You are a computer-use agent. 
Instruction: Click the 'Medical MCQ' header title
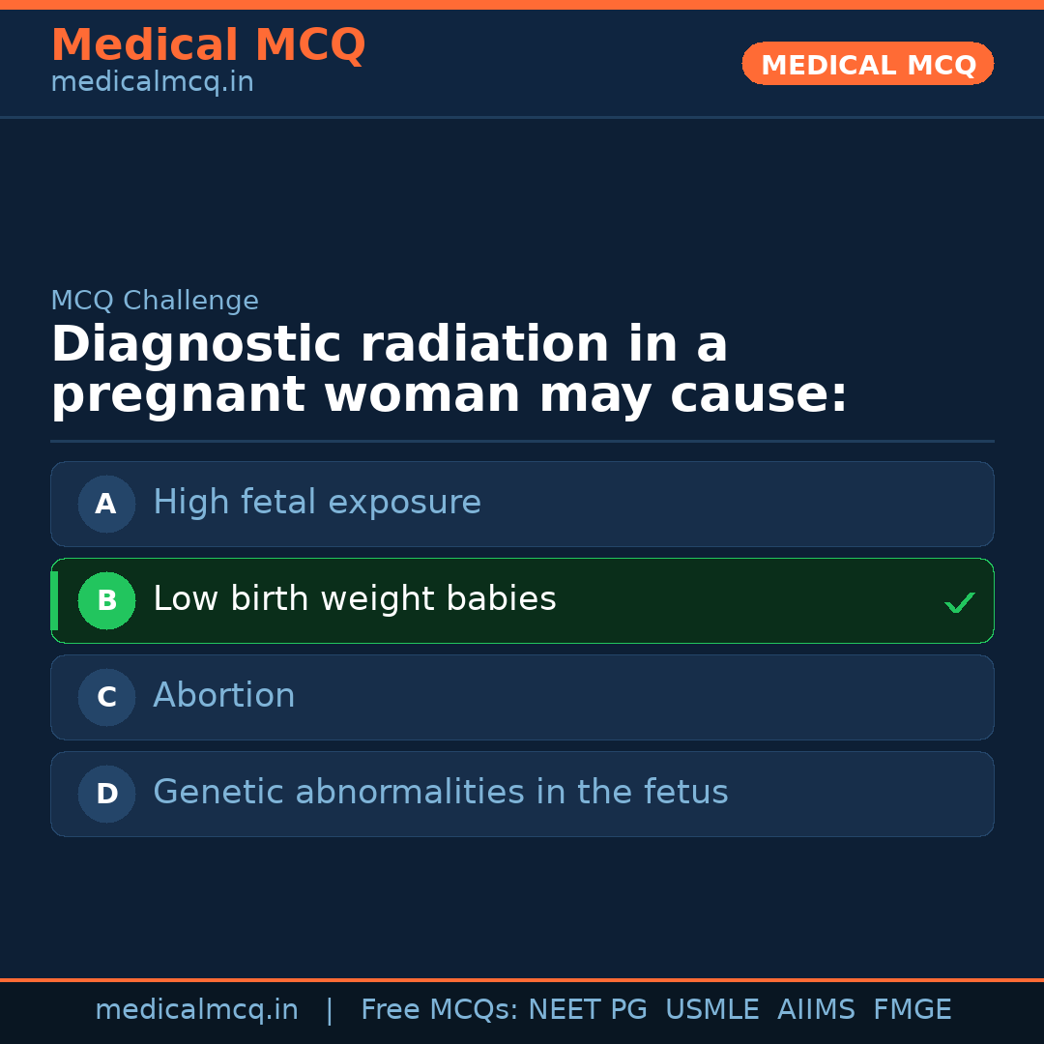(x=208, y=45)
